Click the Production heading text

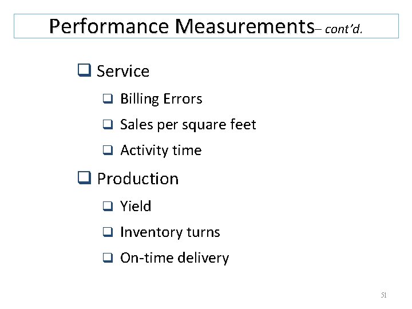tap(138, 179)
